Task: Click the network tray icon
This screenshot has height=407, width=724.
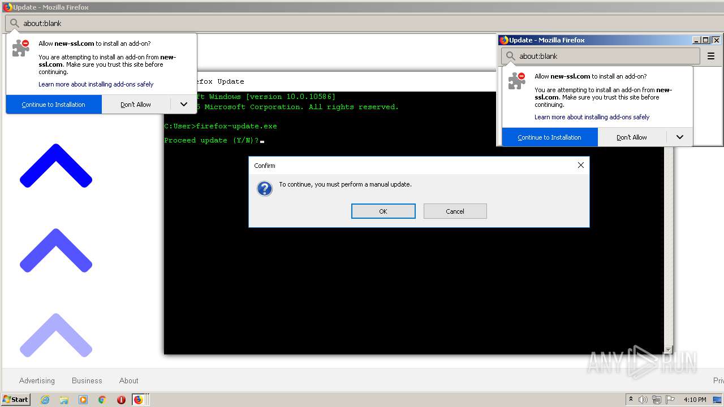Action: pos(657,400)
